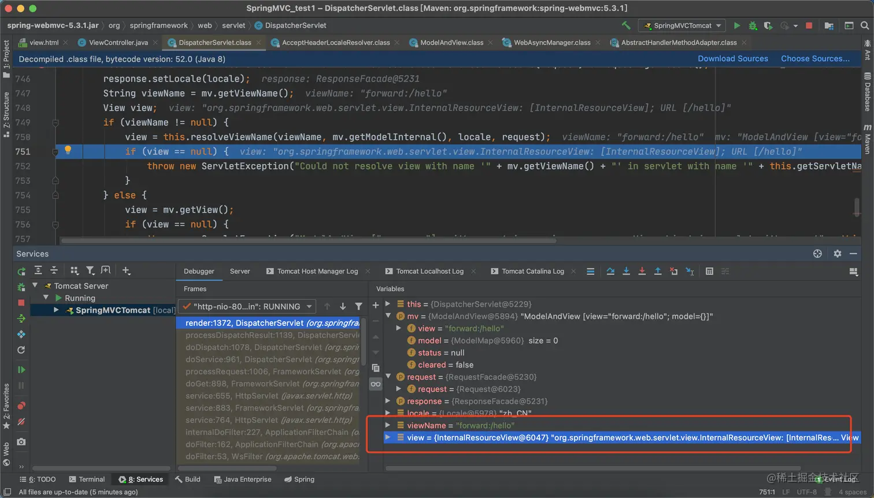Run SpringMVCTomcat with green play button
Viewport: 874px width, 498px height.
point(736,25)
